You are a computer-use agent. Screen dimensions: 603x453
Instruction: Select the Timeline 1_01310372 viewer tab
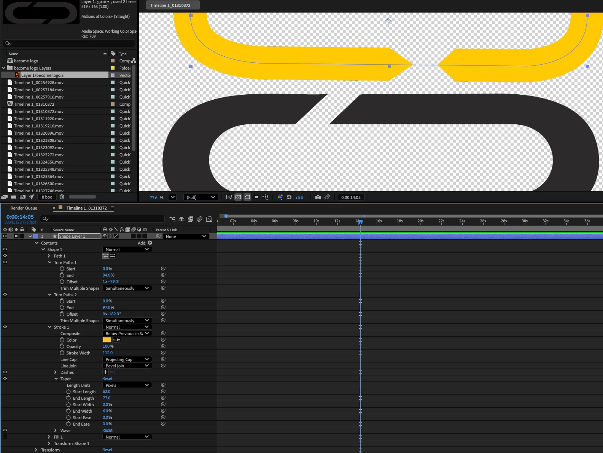(x=173, y=5)
